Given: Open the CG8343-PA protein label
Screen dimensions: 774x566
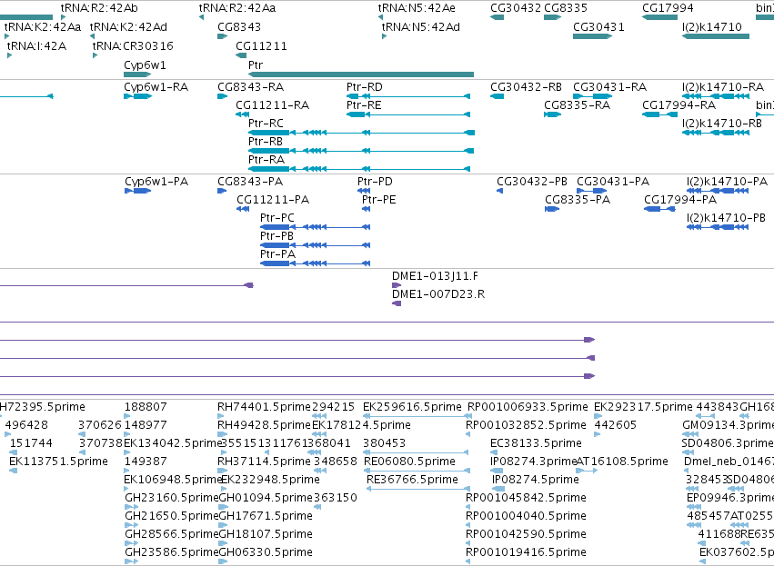Looking at the screenshot, I should tap(250, 182).
